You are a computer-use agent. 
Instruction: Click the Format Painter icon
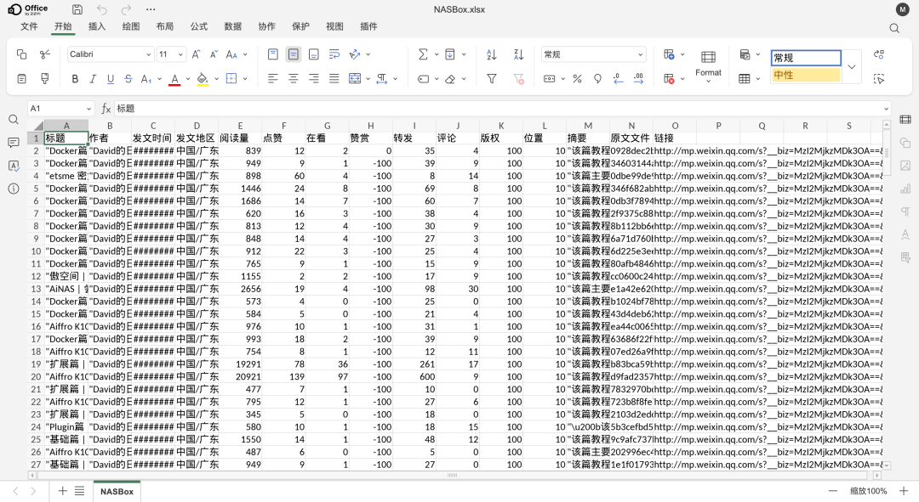[45, 78]
